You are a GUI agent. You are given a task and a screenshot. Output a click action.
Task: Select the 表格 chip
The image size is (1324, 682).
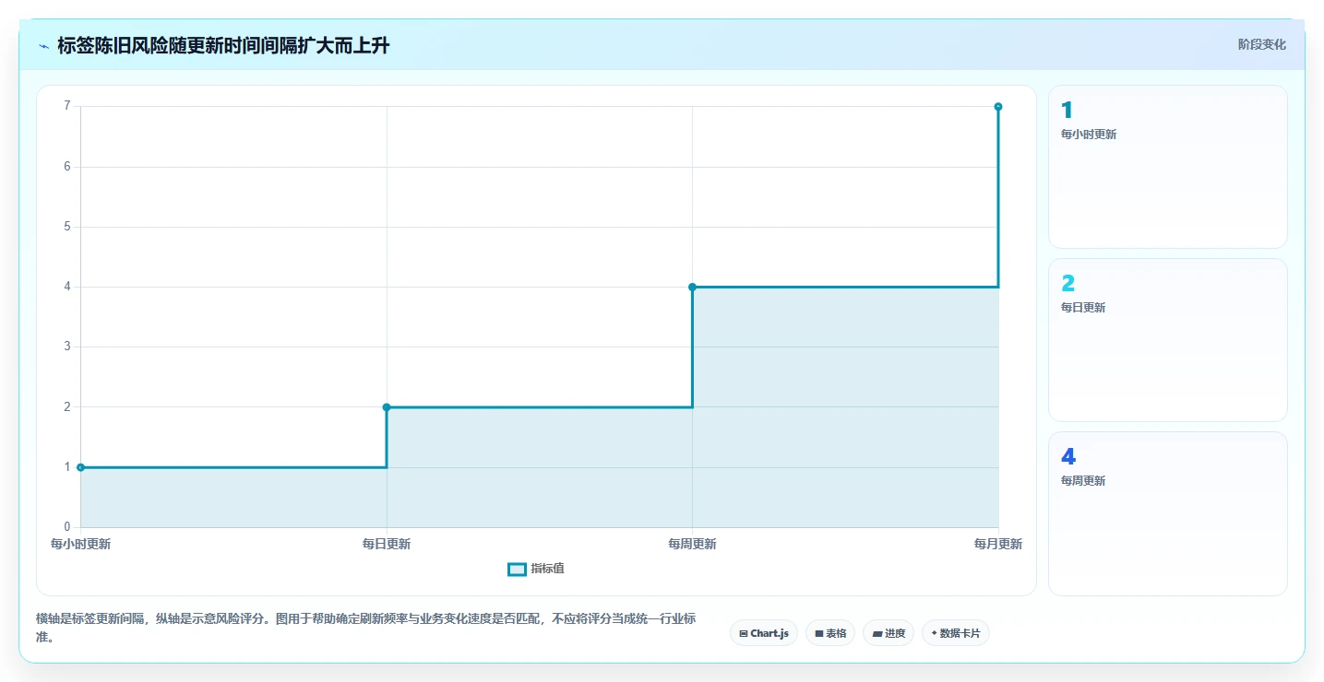[830, 633]
